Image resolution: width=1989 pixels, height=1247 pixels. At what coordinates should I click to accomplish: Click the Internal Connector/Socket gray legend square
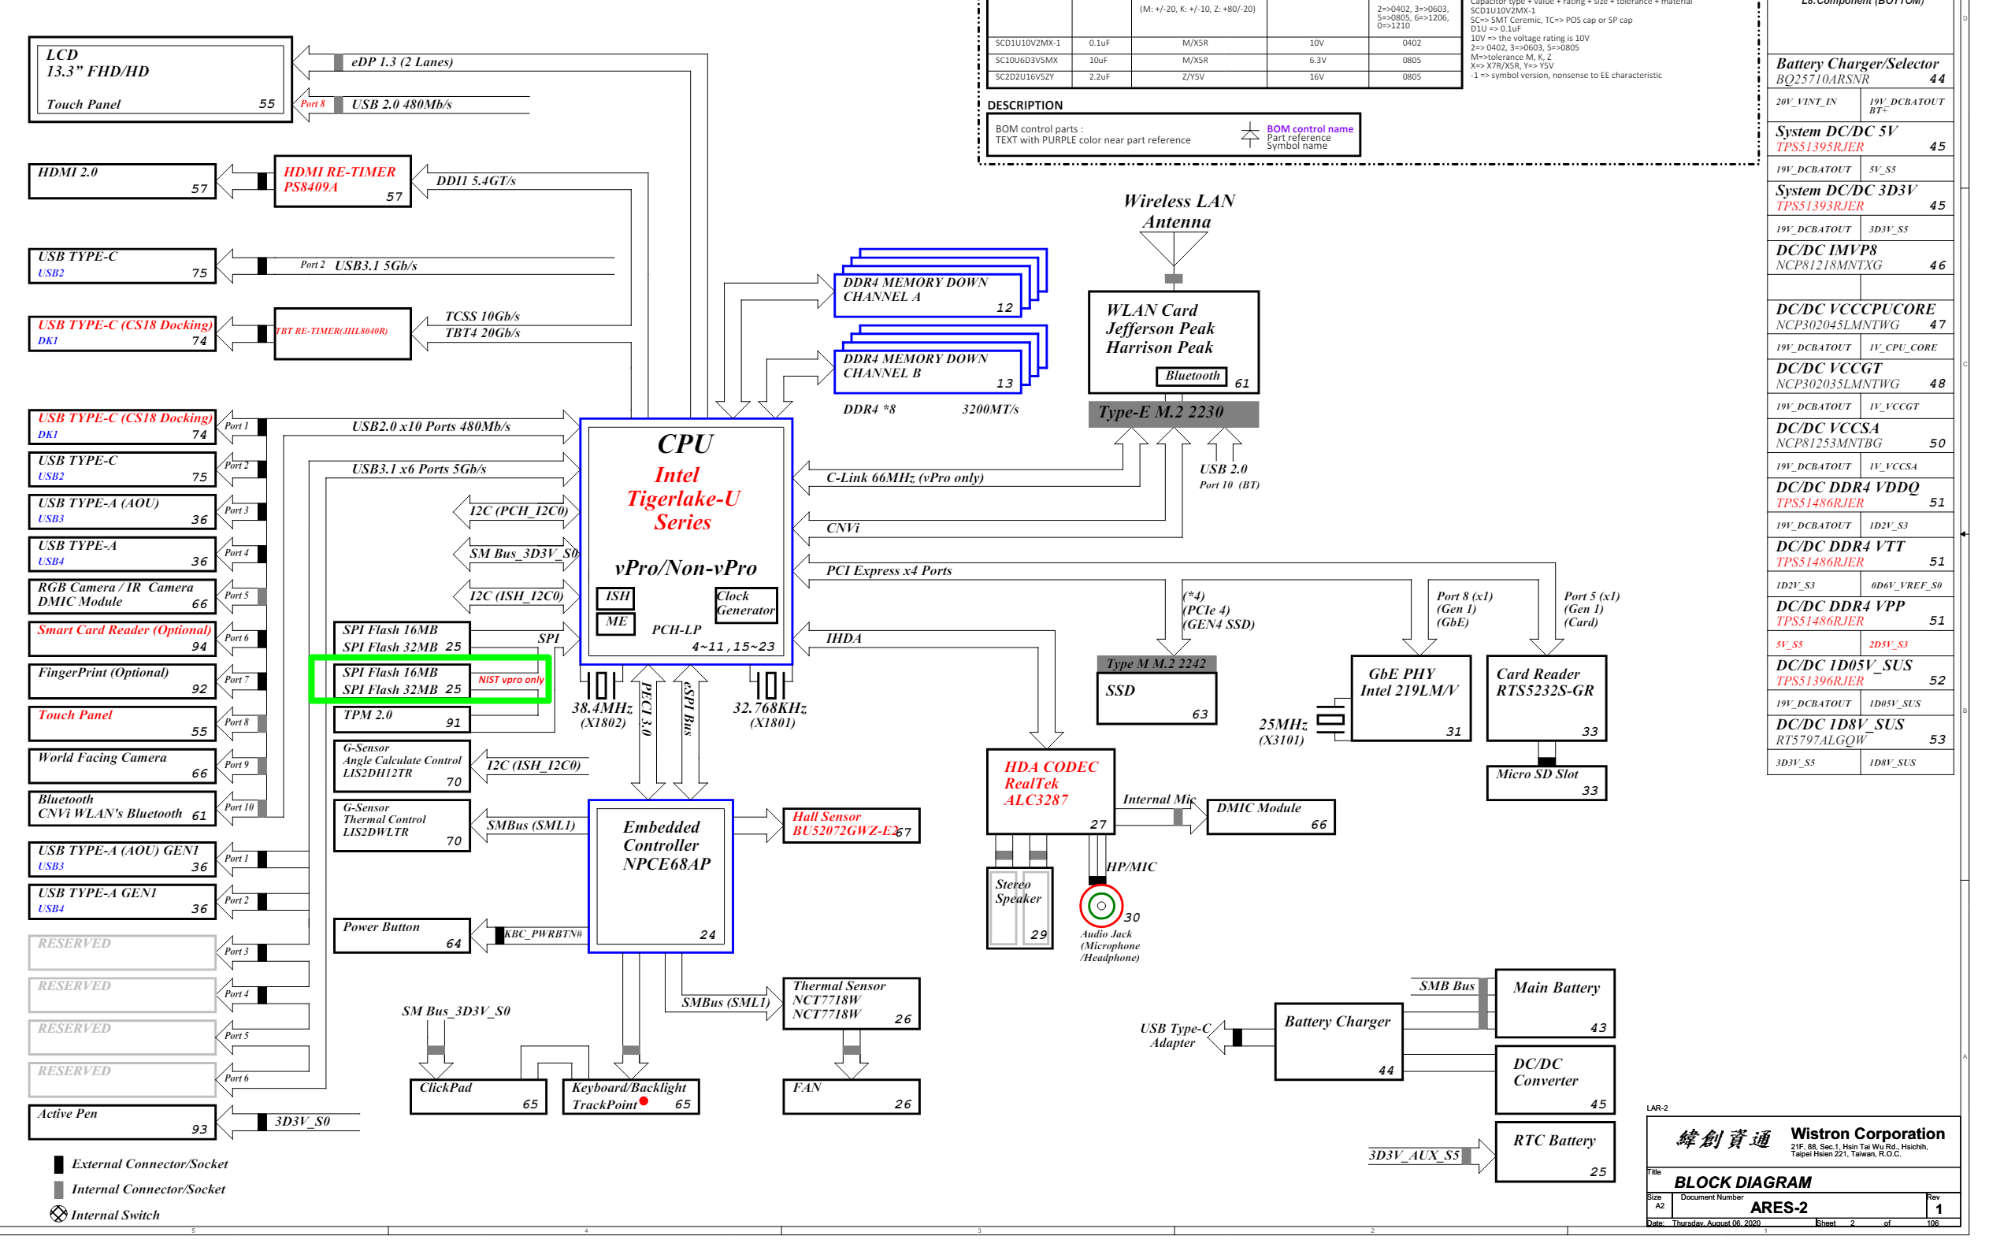coord(58,1189)
